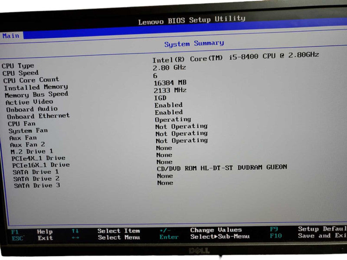Select the CPU Core Count label
The height and width of the screenshot is (260, 347).
point(31,80)
